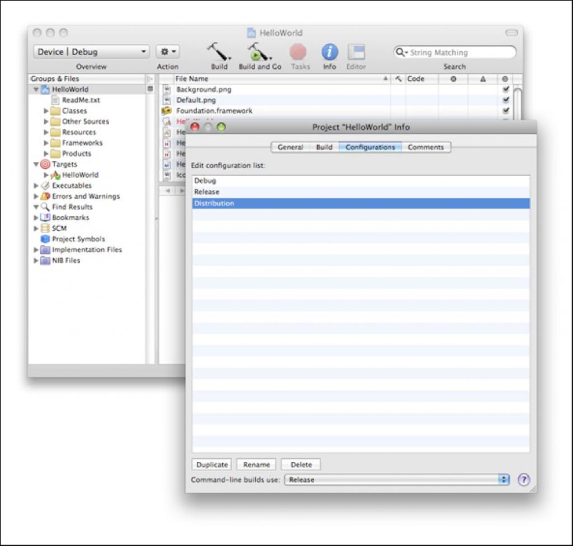Image resolution: width=573 pixels, height=546 pixels.
Task: Toggle target checkbox for Default.png
Action: click(506, 100)
